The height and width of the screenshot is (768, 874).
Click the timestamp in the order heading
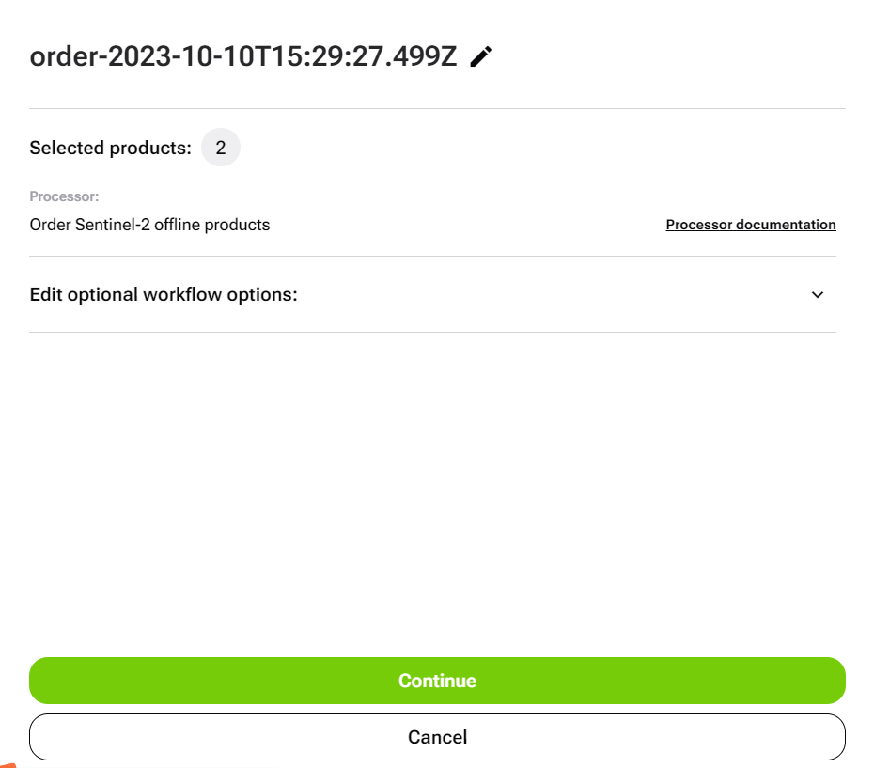pyautogui.click(x=283, y=56)
